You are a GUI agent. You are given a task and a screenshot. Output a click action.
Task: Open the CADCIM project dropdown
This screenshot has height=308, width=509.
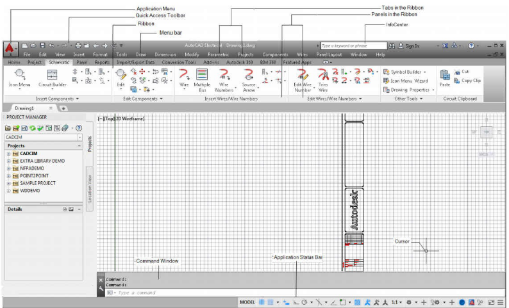point(79,137)
